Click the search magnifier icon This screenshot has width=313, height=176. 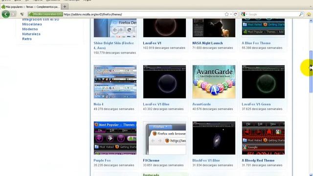[301, 14]
